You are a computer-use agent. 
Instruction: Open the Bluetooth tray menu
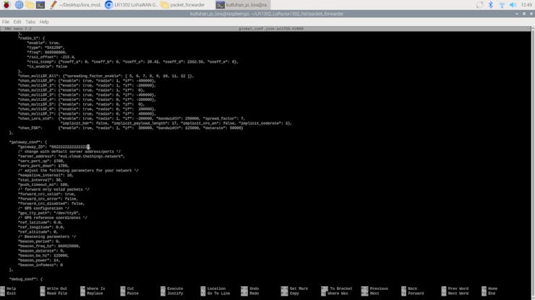(491, 5)
